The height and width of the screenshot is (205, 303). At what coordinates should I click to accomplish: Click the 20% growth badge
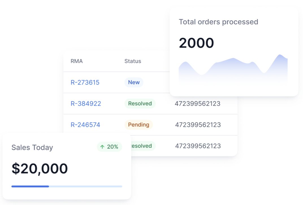[109, 147]
